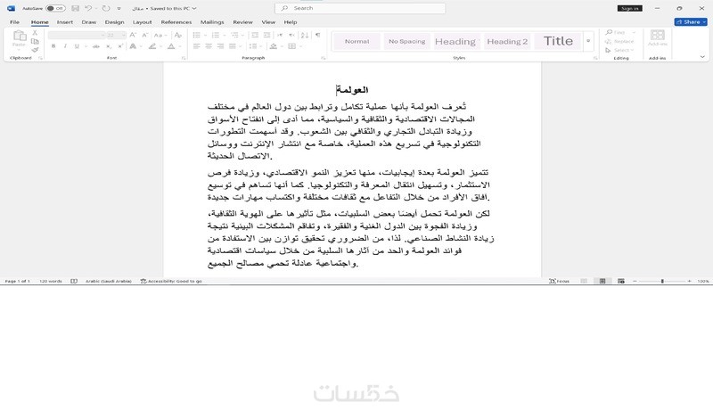Viewport: 713px width, 410px height.
Task: Open the font size dropdown
Action: pyautogui.click(x=124, y=35)
